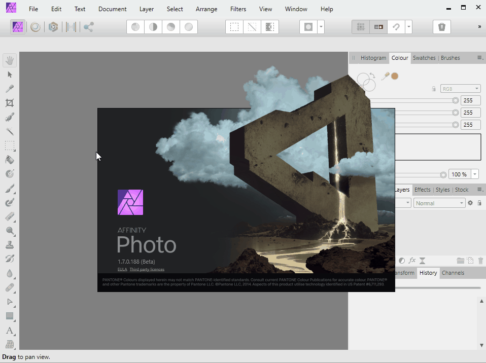Apply Auto Contrast from toolbar
The width and height of the screenshot is (486, 363).
click(x=153, y=27)
